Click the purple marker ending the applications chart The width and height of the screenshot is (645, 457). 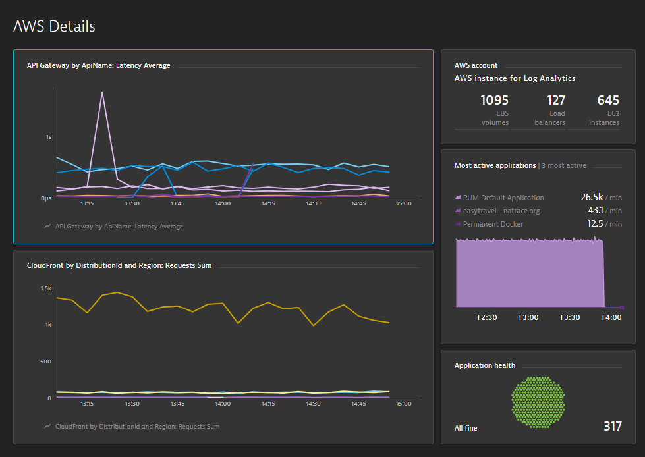pos(622,308)
